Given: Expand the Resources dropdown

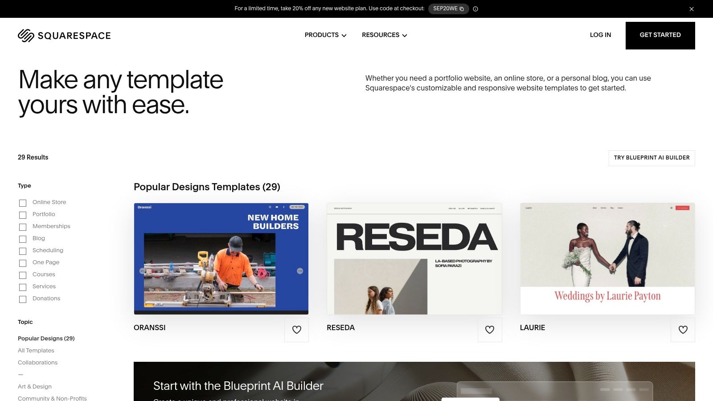Looking at the screenshot, I should [x=384, y=35].
